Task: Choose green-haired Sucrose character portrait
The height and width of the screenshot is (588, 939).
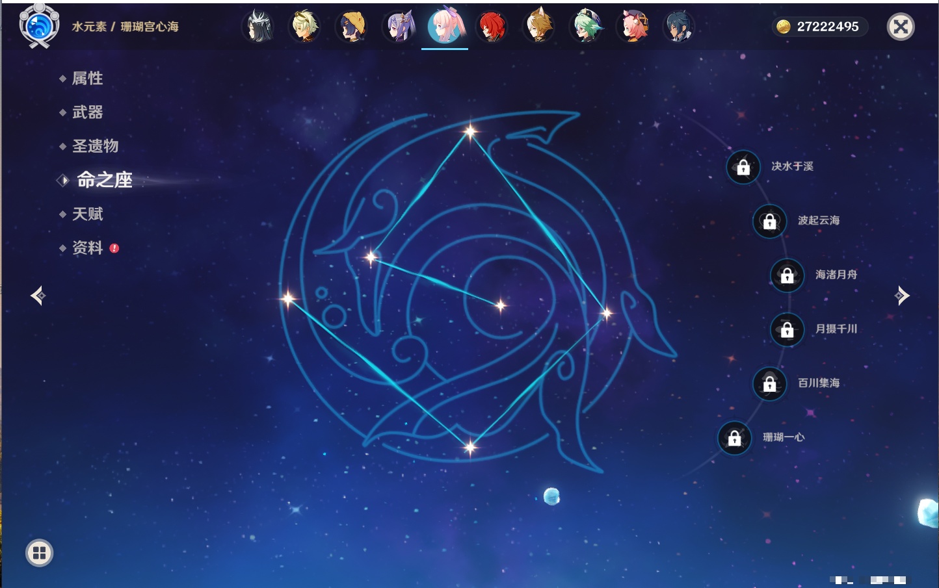Action: [x=585, y=27]
